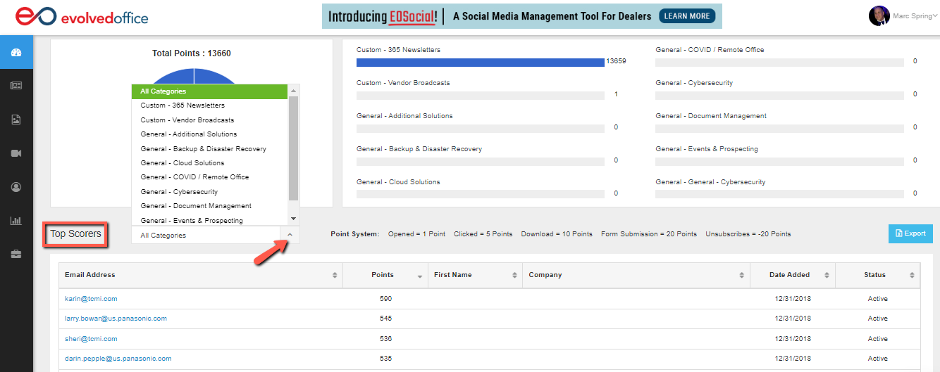Click Form Submission = 20 Points text
Image resolution: width=940 pixels, height=372 pixels.
coord(649,234)
